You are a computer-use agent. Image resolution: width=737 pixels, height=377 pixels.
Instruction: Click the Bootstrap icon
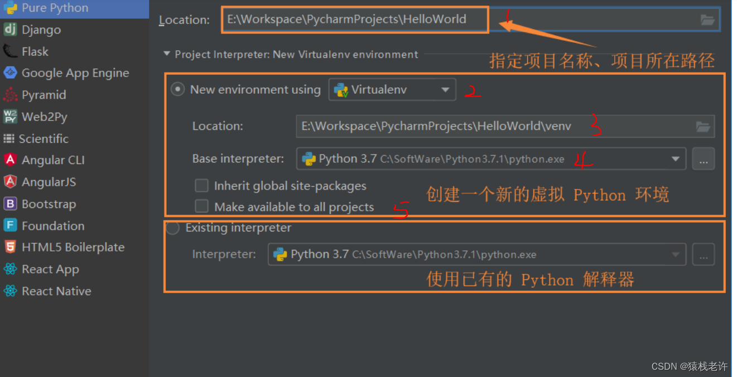[x=10, y=204]
